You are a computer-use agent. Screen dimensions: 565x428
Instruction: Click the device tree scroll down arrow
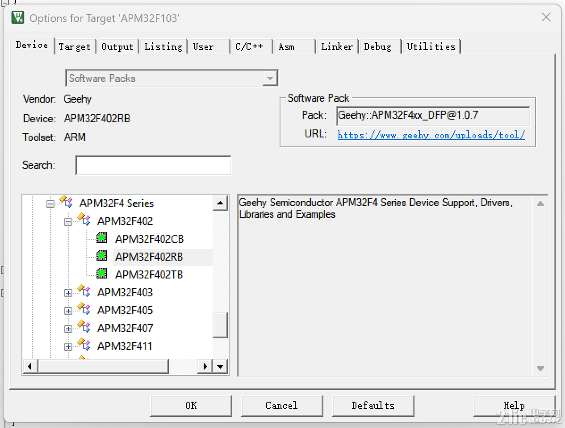click(220, 366)
